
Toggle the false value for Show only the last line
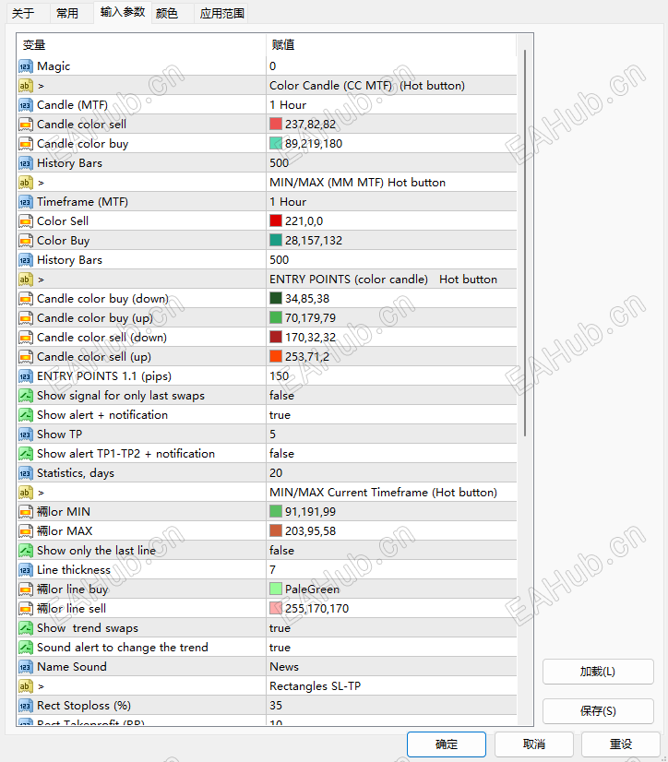pyautogui.click(x=281, y=551)
